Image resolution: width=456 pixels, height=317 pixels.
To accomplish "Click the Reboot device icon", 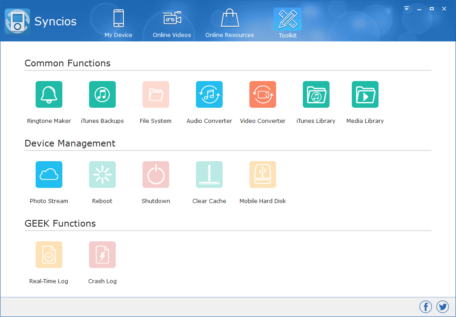I will click(102, 175).
